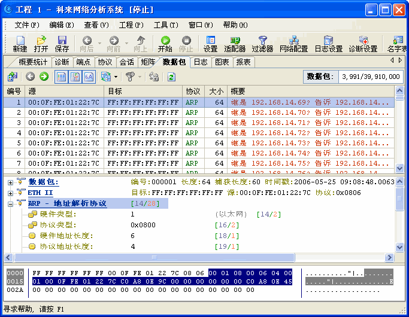409x317 pixels.
Task: Open the packet toolbar filter dropdown arrow
Action: pyautogui.click(x=140, y=77)
